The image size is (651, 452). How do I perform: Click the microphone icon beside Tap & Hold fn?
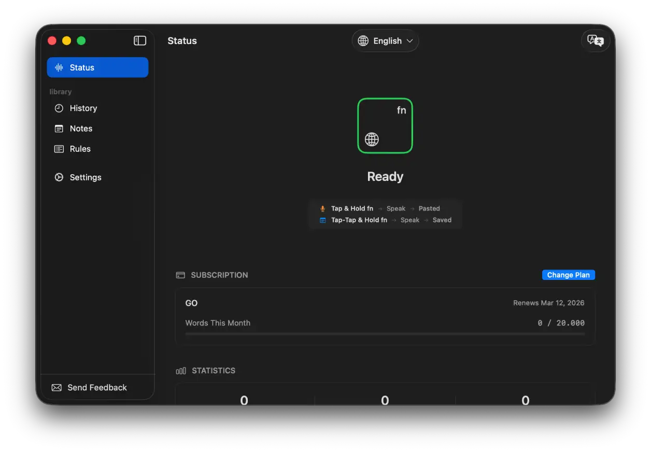(322, 208)
